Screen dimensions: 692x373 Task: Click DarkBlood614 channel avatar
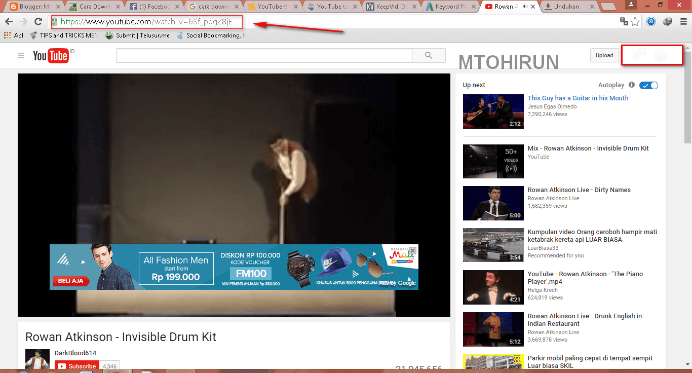click(x=37, y=359)
